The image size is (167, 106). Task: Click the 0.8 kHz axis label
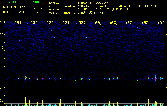(x=2, y=74)
